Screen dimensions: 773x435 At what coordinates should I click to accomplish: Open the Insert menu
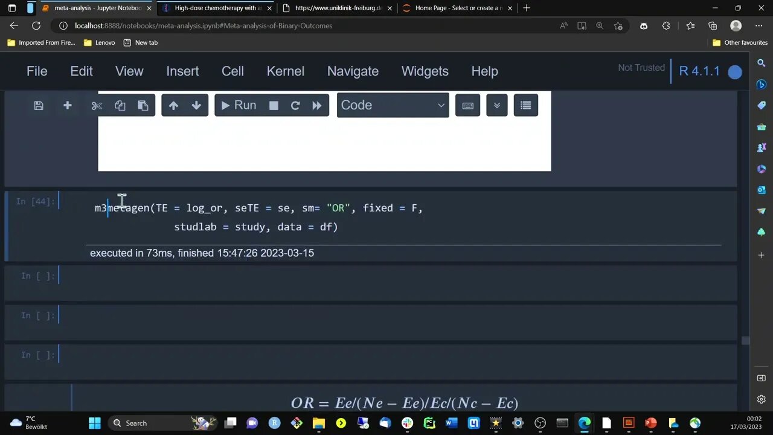click(x=182, y=71)
